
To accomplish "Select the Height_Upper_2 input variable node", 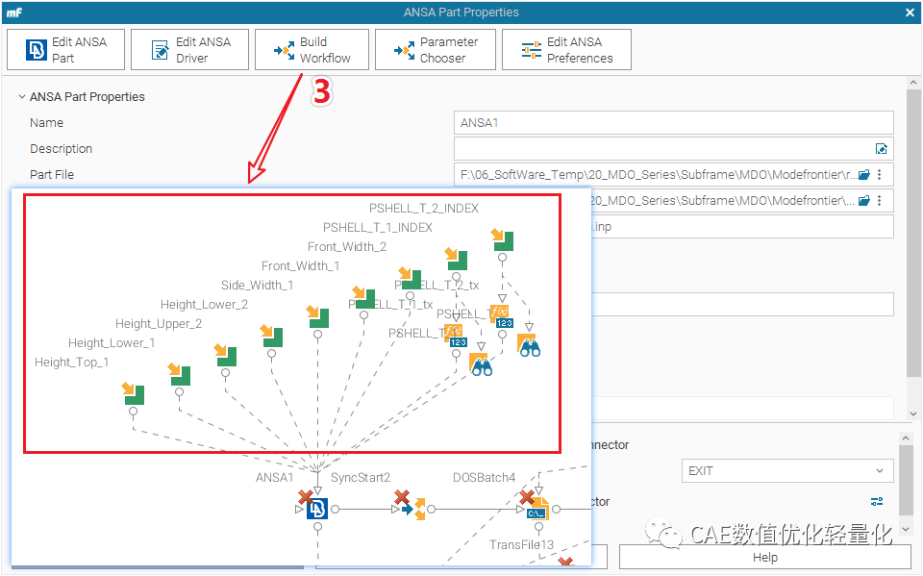I will click(225, 356).
